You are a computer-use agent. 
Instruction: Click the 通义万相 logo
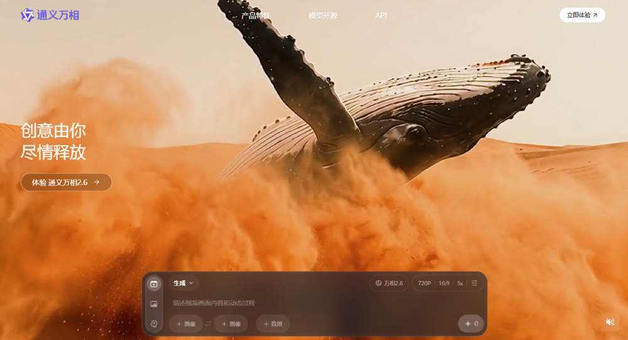coord(50,15)
